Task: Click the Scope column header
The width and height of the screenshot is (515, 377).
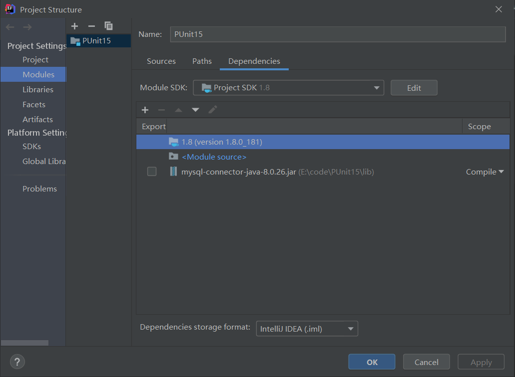Action: pos(486,127)
